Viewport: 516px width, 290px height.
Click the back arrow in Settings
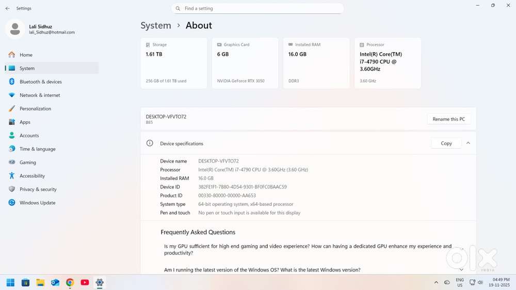(x=7, y=8)
